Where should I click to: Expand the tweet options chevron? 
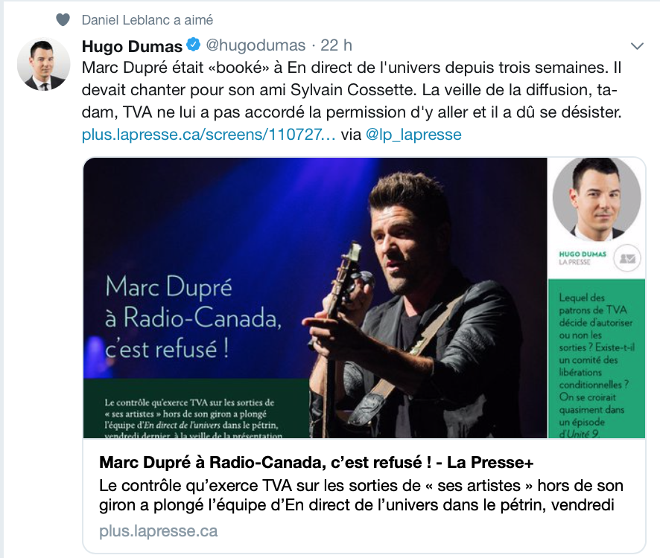(637, 46)
